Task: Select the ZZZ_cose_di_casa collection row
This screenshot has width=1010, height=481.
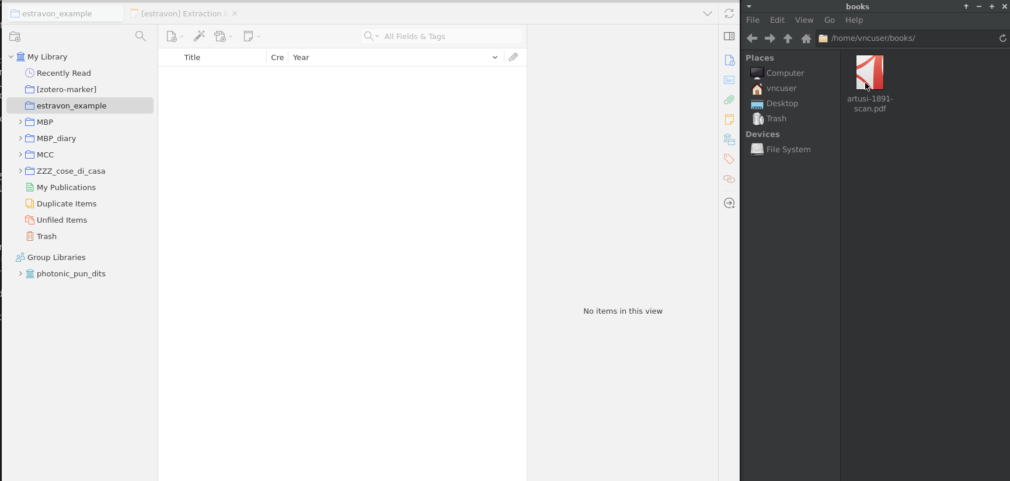Action: coord(80,171)
